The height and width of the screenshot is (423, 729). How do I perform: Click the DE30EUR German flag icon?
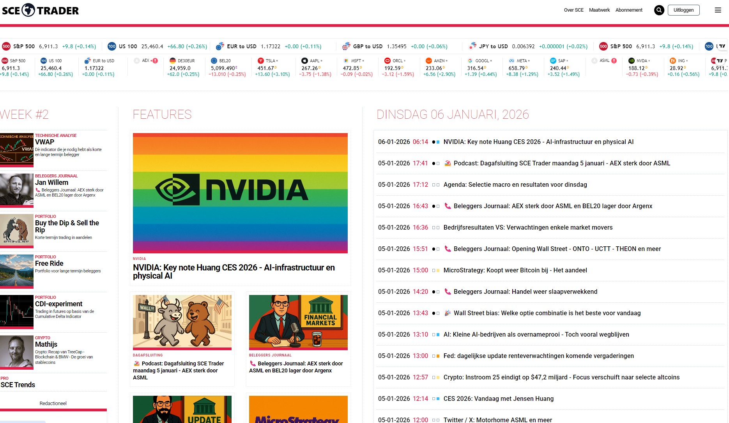[173, 61]
